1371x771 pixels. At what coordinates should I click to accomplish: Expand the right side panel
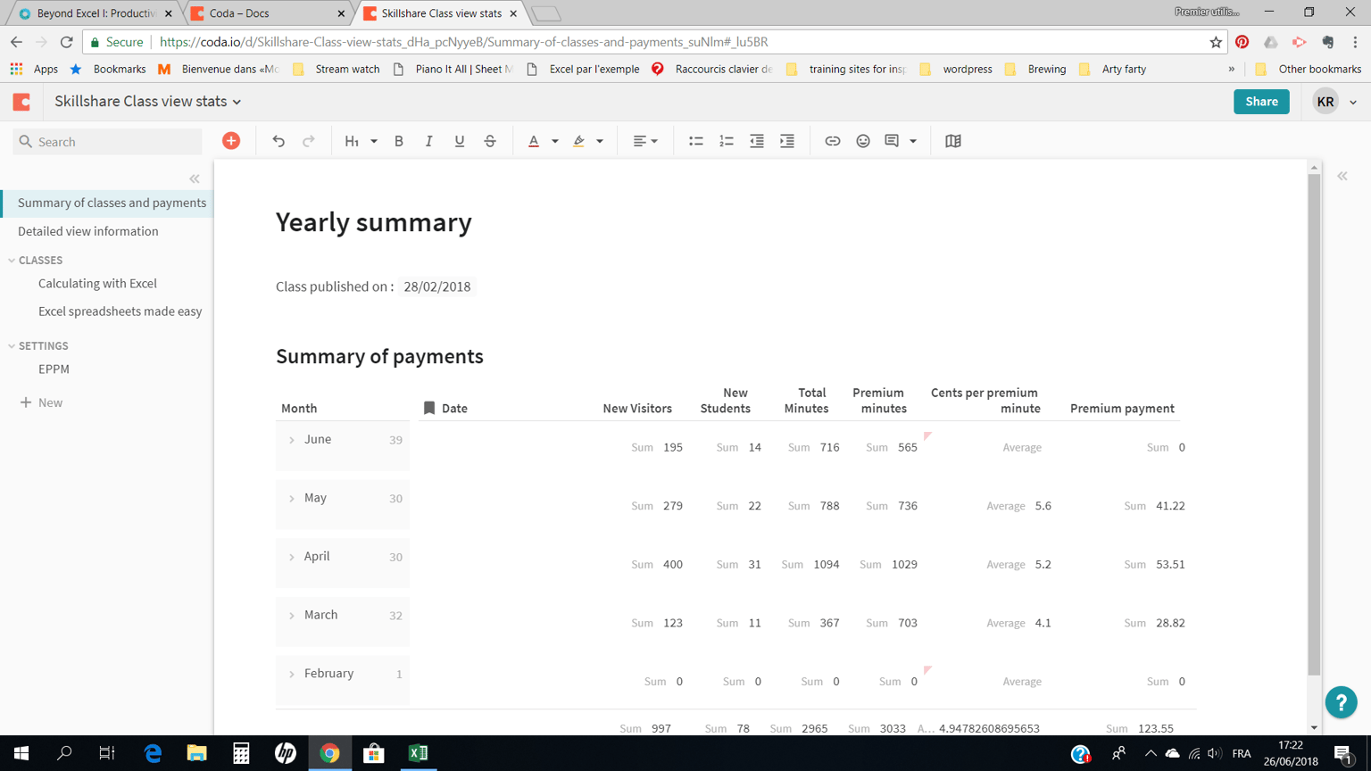pyautogui.click(x=1342, y=177)
